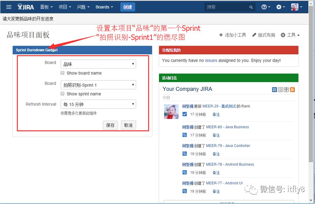Go to JIRA home logo
The width and height of the screenshot is (315, 204).
click(26, 7)
